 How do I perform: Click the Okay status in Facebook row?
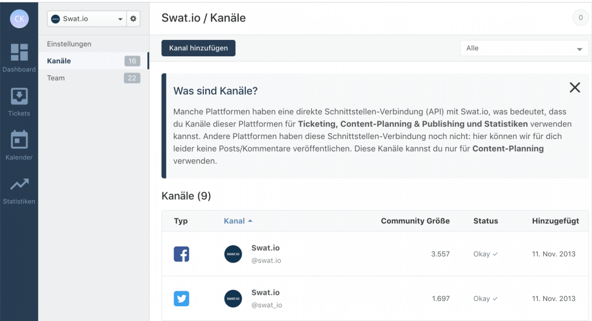485,254
